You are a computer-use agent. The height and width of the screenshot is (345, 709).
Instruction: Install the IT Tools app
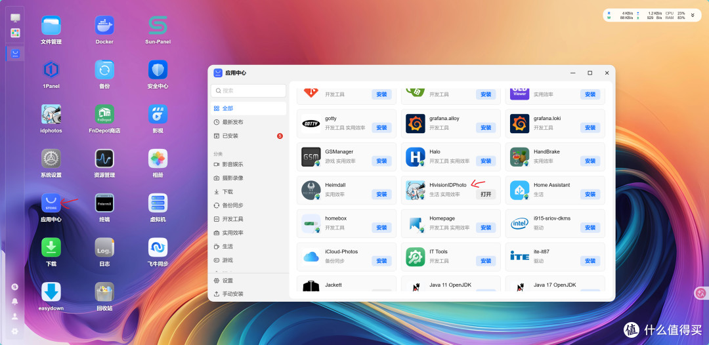tap(486, 261)
